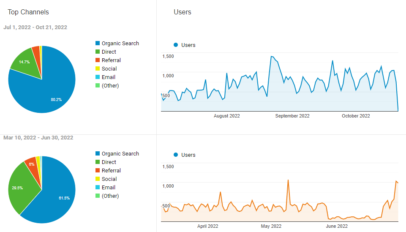
Task: Click the Organic Search swatch in bottom legend
Action: [x=98, y=153]
